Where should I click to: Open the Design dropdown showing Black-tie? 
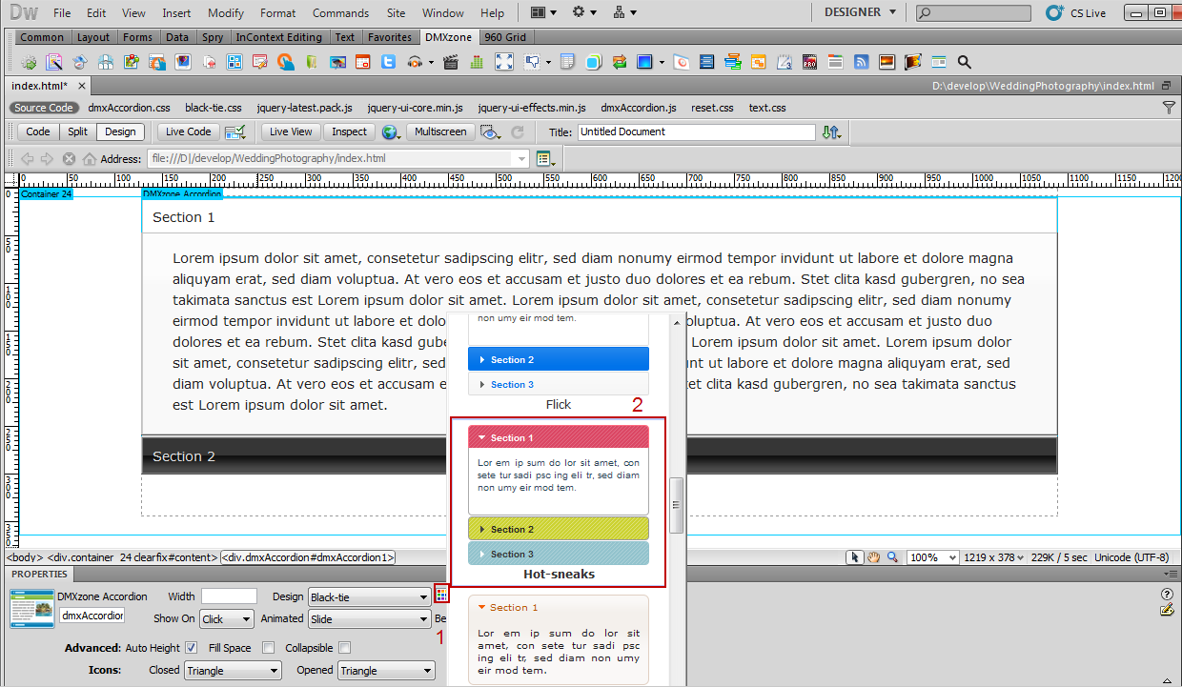point(370,597)
